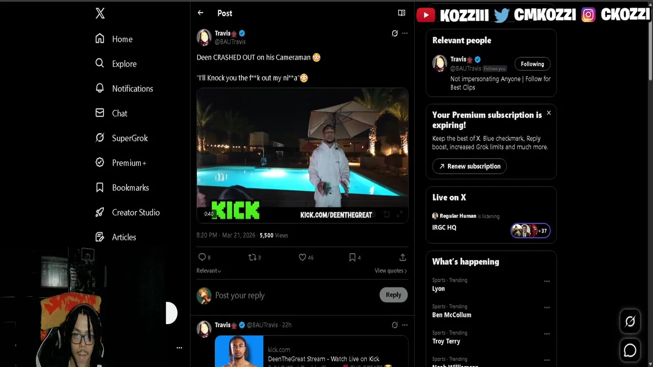Share the post using the share icon
This screenshot has width=653, height=367.
403,257
